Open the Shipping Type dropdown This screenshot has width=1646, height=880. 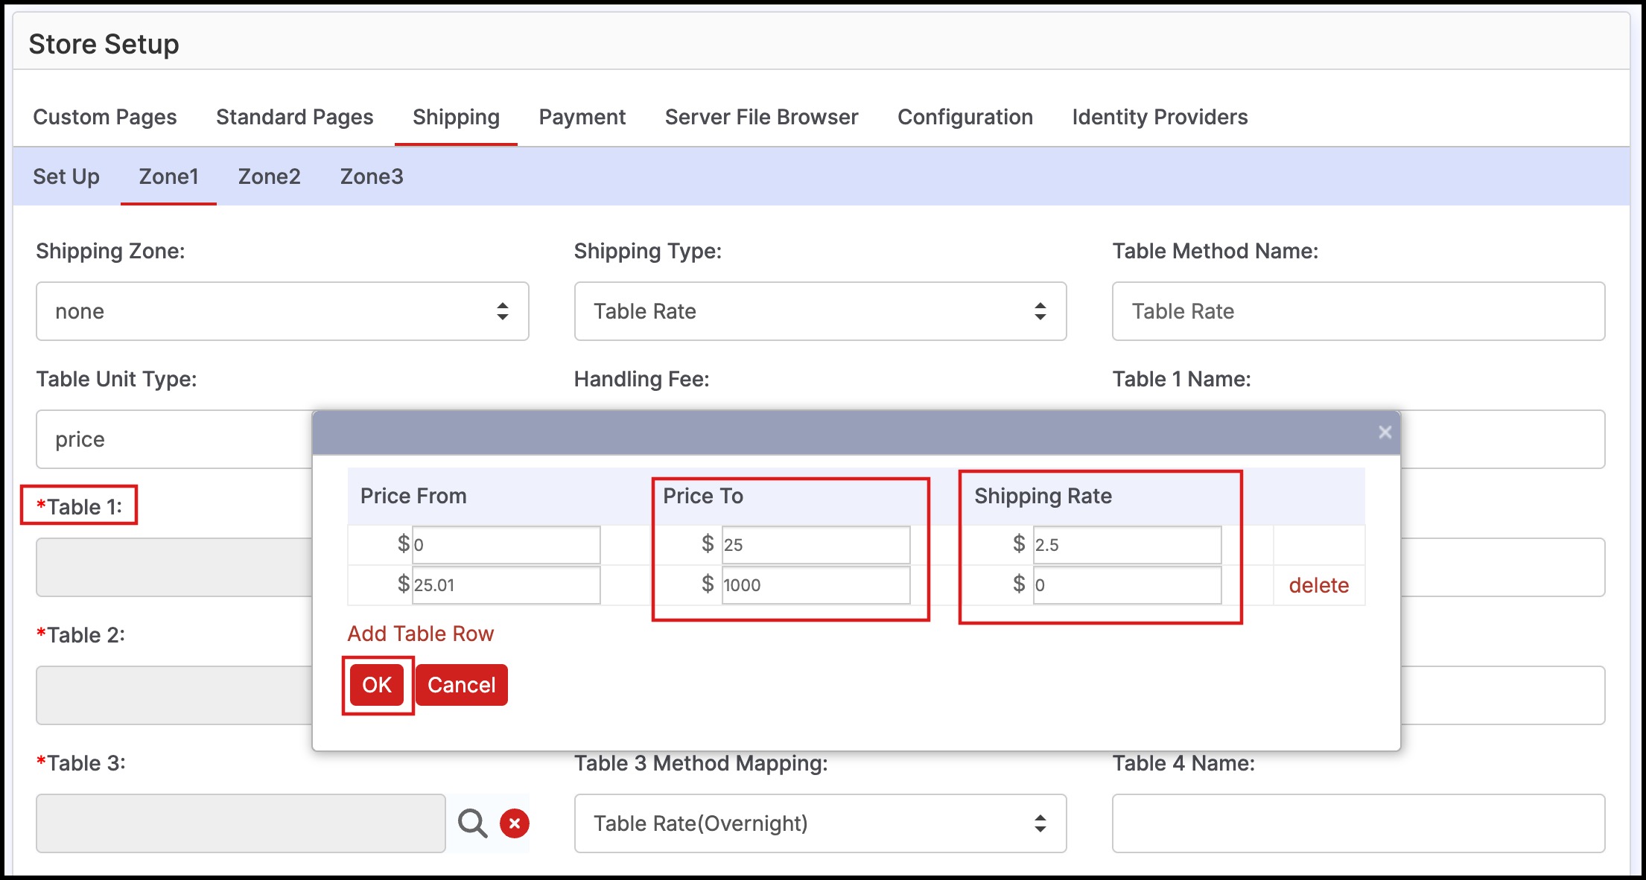point(820,311)
